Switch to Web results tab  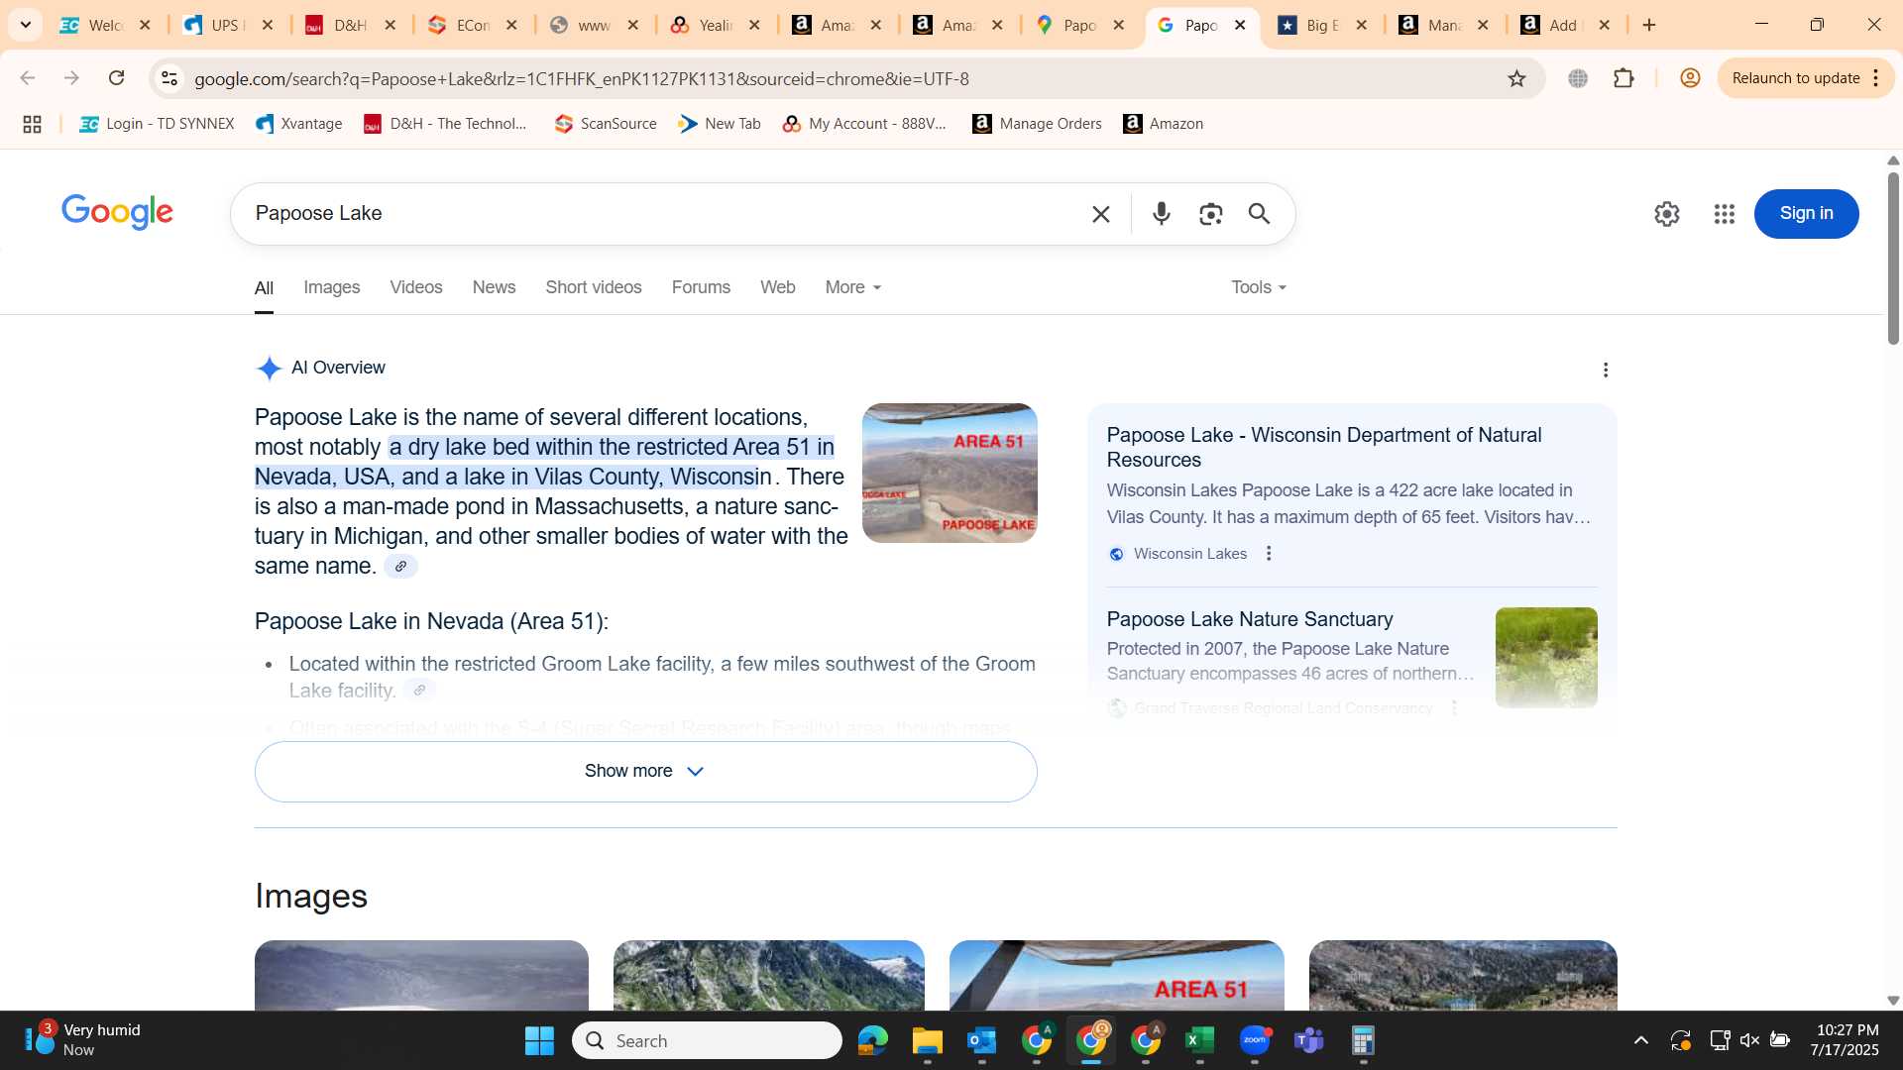point(777,287)
